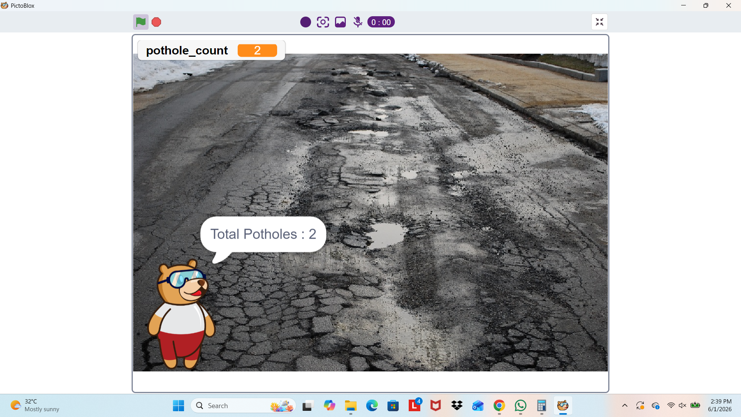The width and height of the screenshot is (741, 417).
Task: Click the PictoBlox title bar logo
Action: tap(5, 5)
